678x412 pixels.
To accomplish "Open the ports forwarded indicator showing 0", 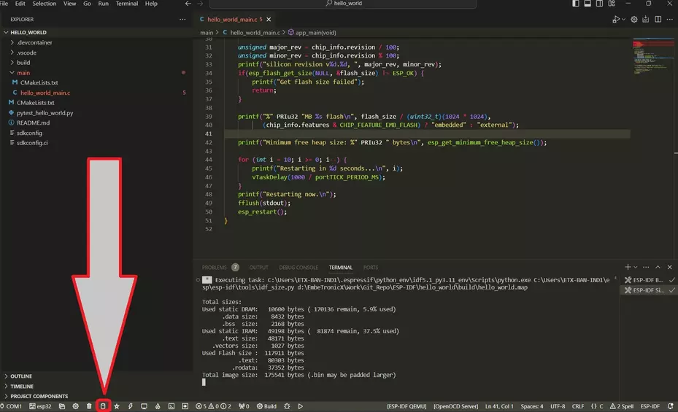I will [244, 406].
